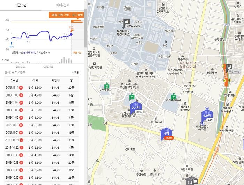Toggle the 저층 legend filter
This screenshot has height=185, width=244.
click(x=76, y=72)
